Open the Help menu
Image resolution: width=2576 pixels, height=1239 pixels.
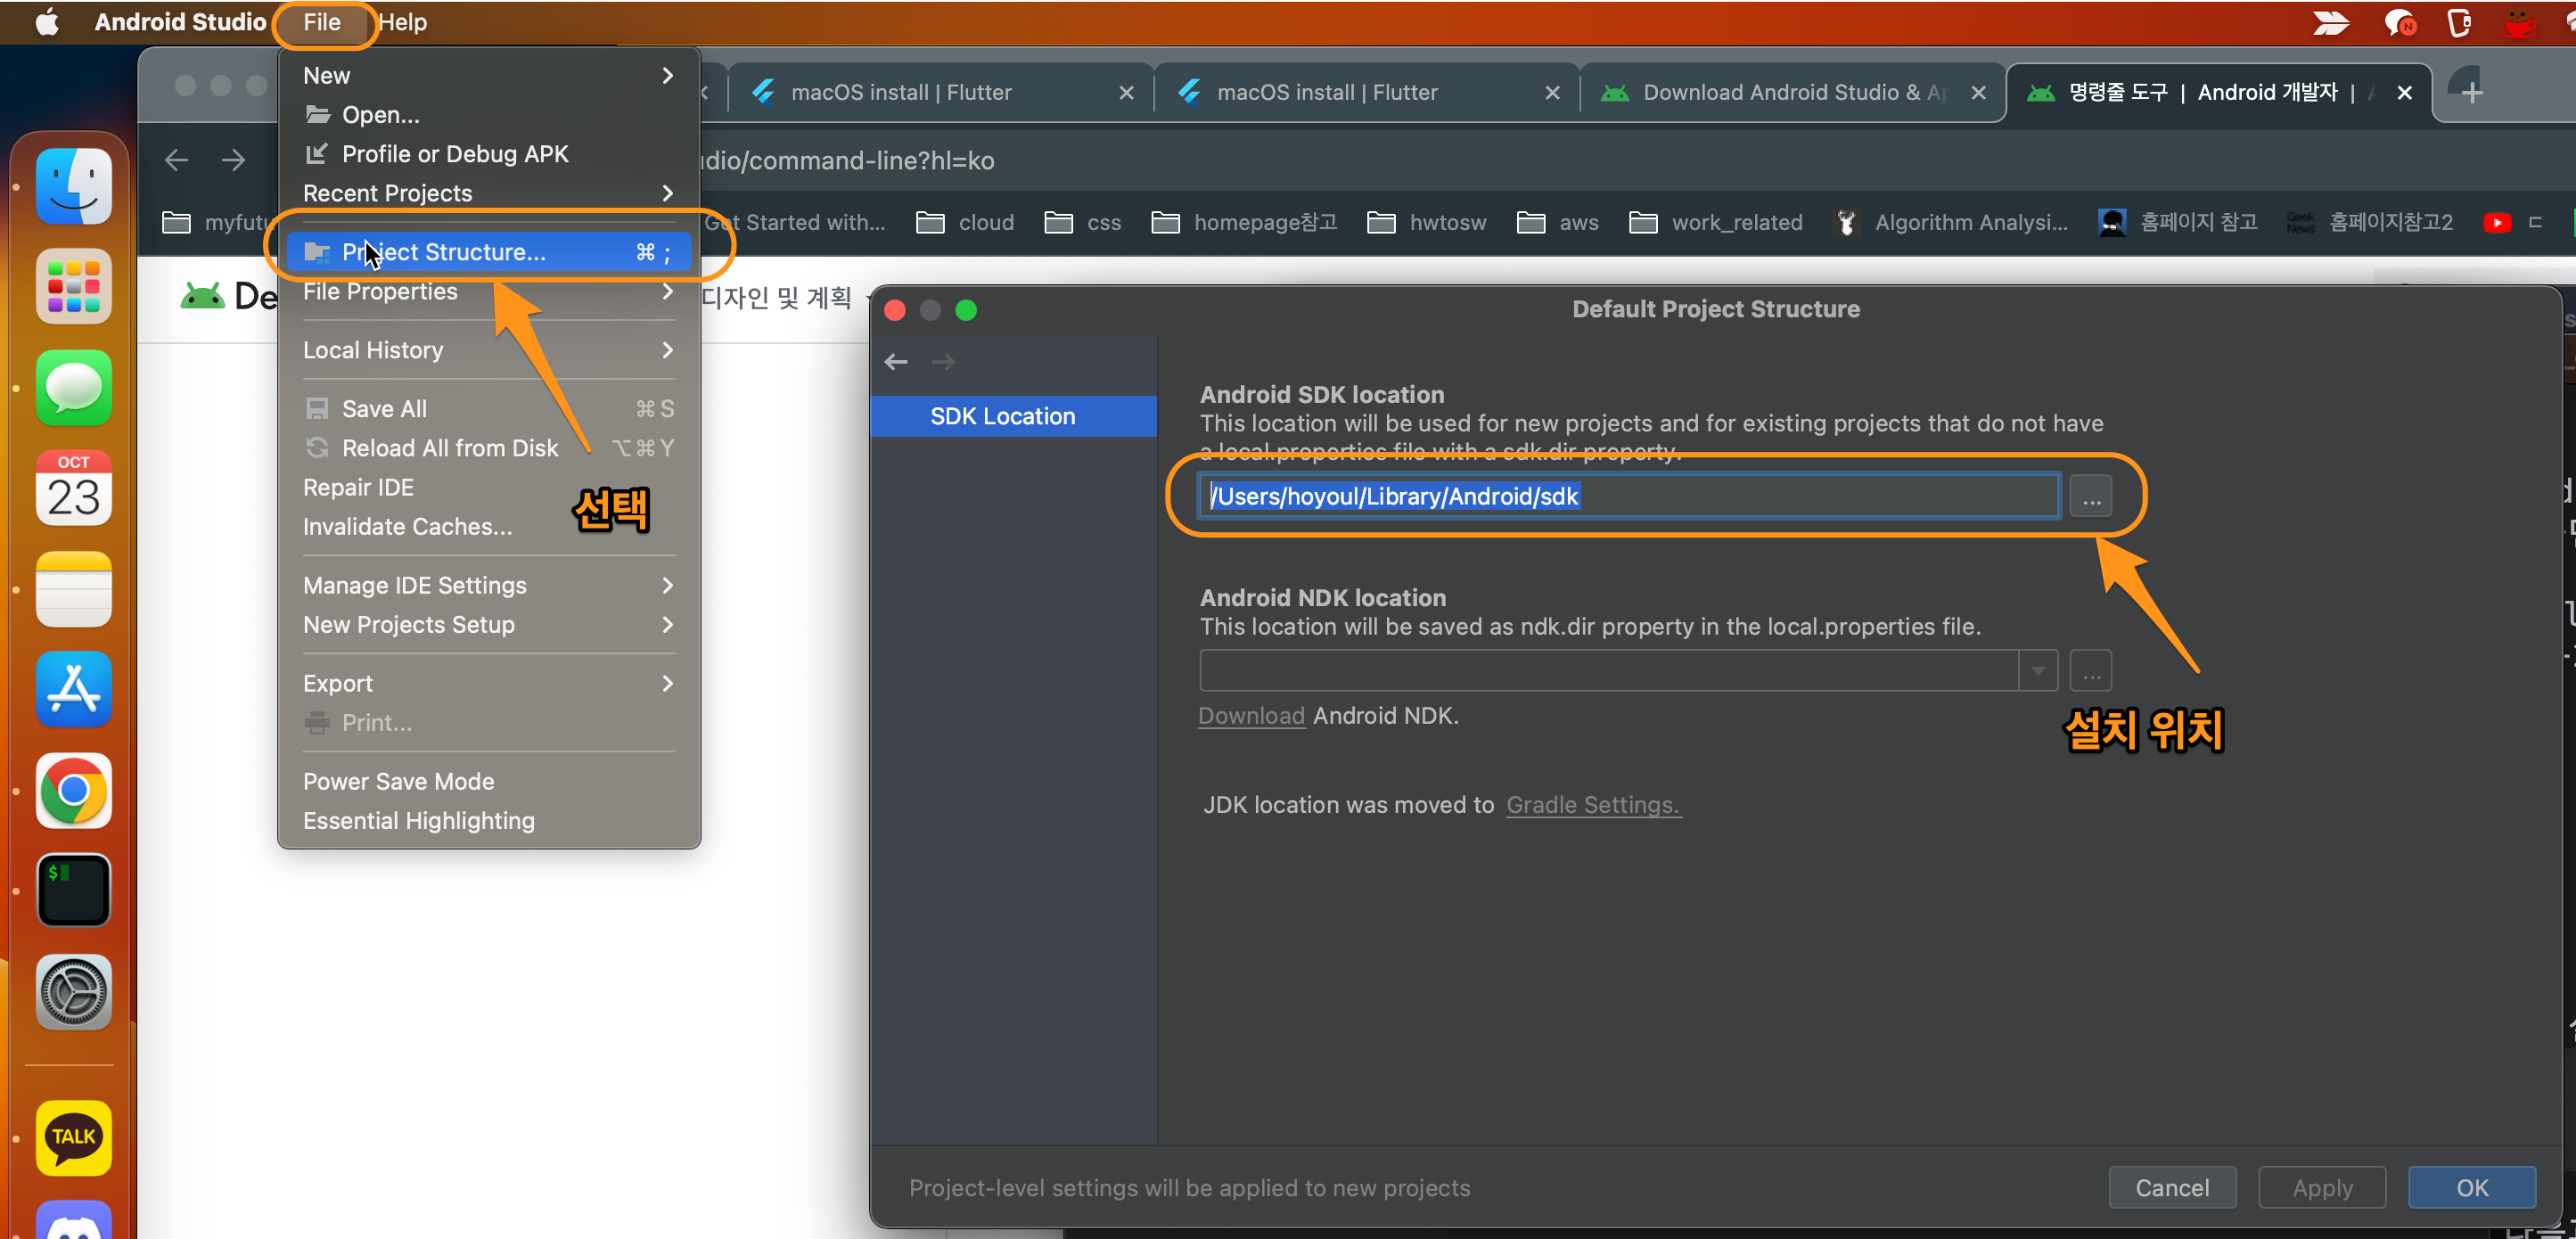(402, 21)
